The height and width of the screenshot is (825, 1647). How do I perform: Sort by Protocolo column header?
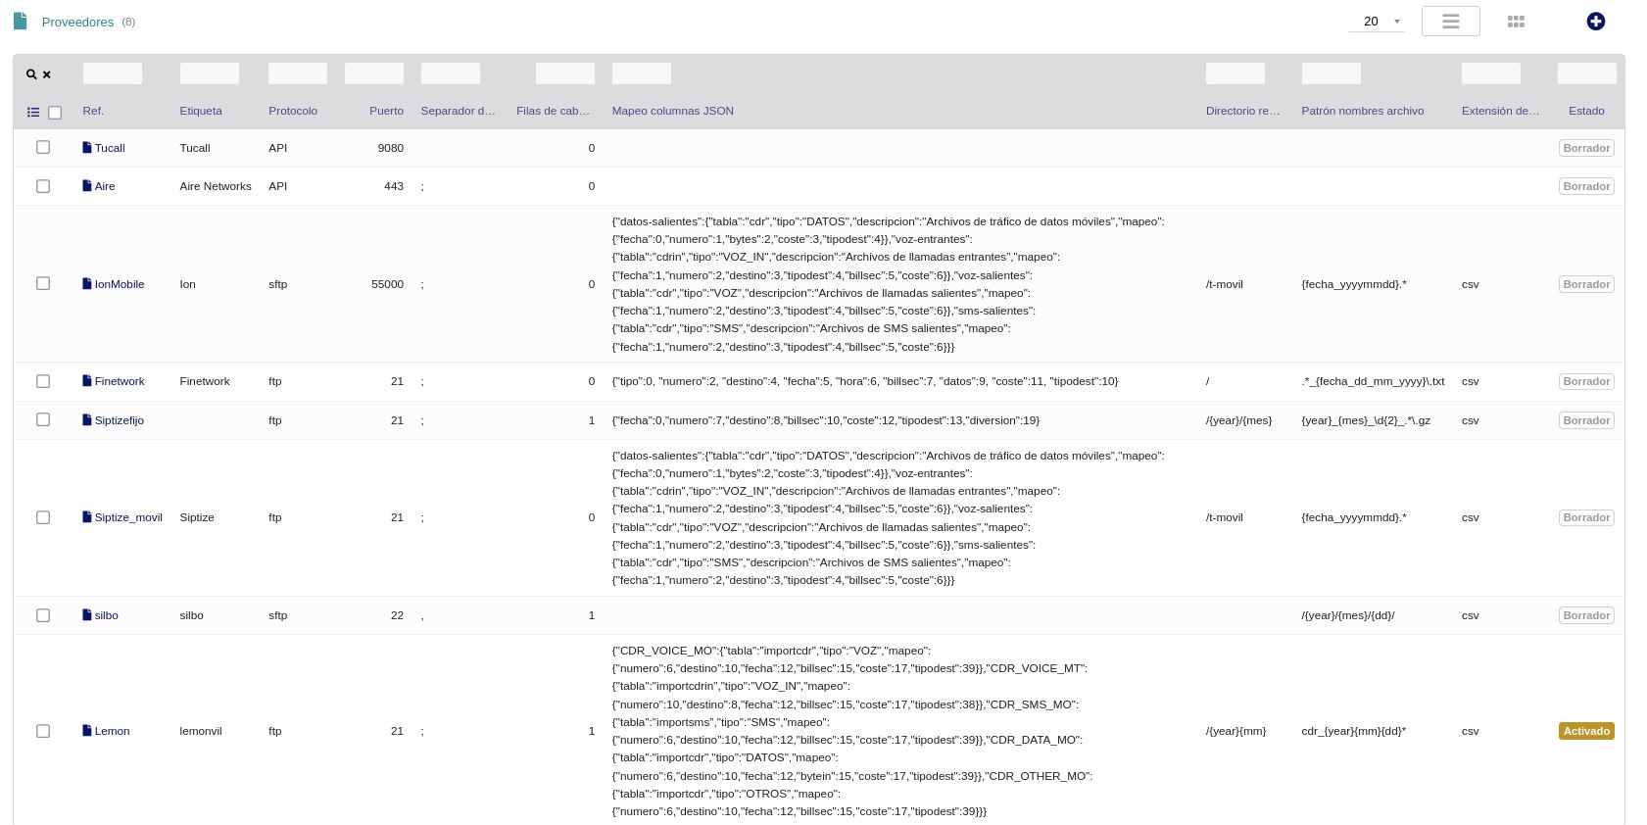coord(293,111)
